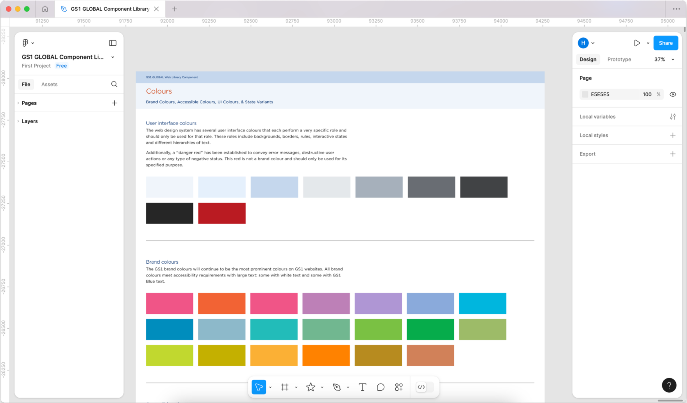Select the Pen tool
The height and width of the screenshot is (403, 687).
coord(337,387)
